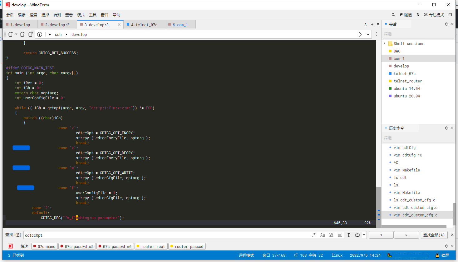Run the 07c_manu quick command
The height and width of the screenshot is (262, 458).
click(x=44, y=246)
